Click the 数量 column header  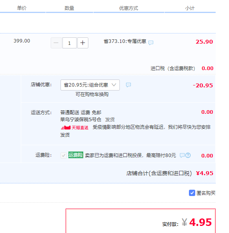[x=69, y=8]
